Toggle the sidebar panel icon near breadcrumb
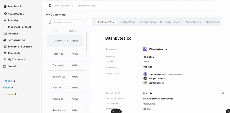 coord(50,5)
